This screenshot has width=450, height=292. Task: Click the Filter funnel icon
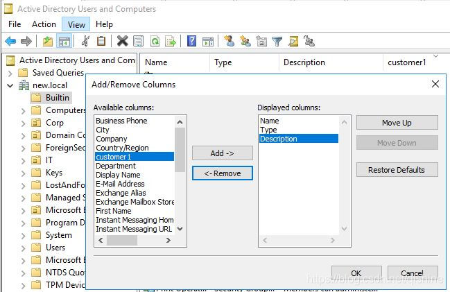click(277, 42)
